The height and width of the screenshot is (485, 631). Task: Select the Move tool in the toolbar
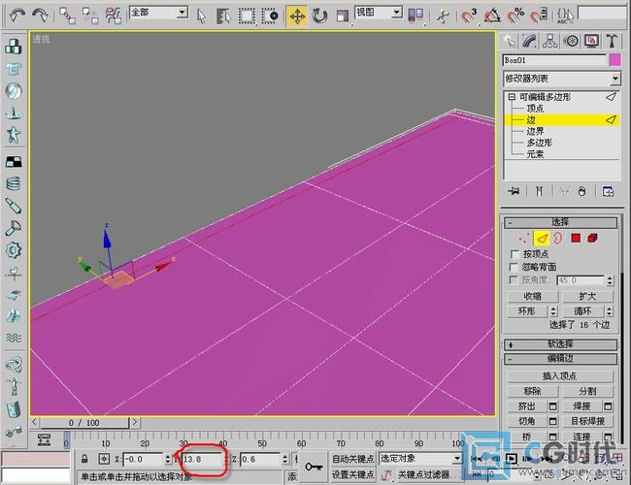[x=296, y=16]
